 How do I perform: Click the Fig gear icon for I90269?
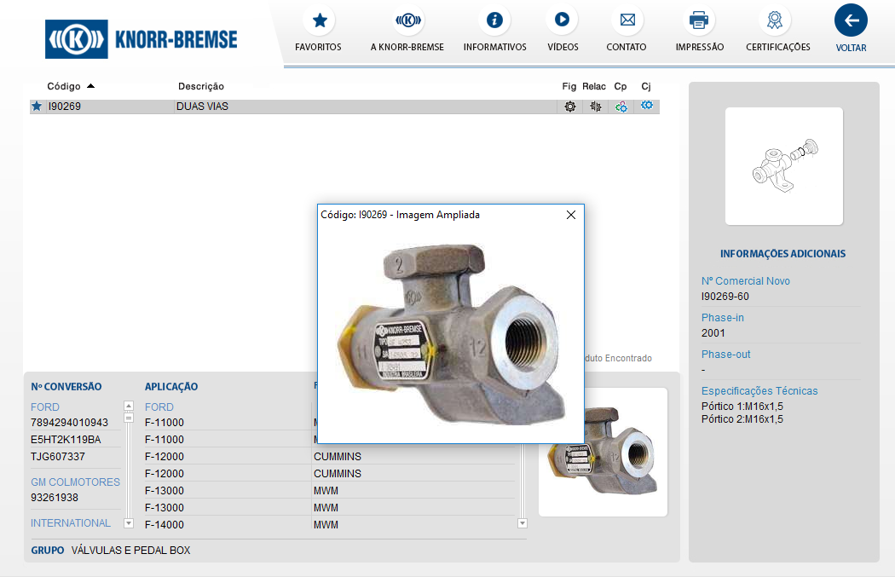click(x=569, y=107)
